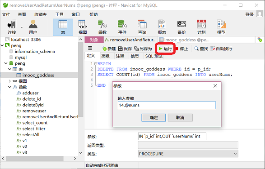
Task: Select the select_filter procedure
Action: [x=34, y=129]
